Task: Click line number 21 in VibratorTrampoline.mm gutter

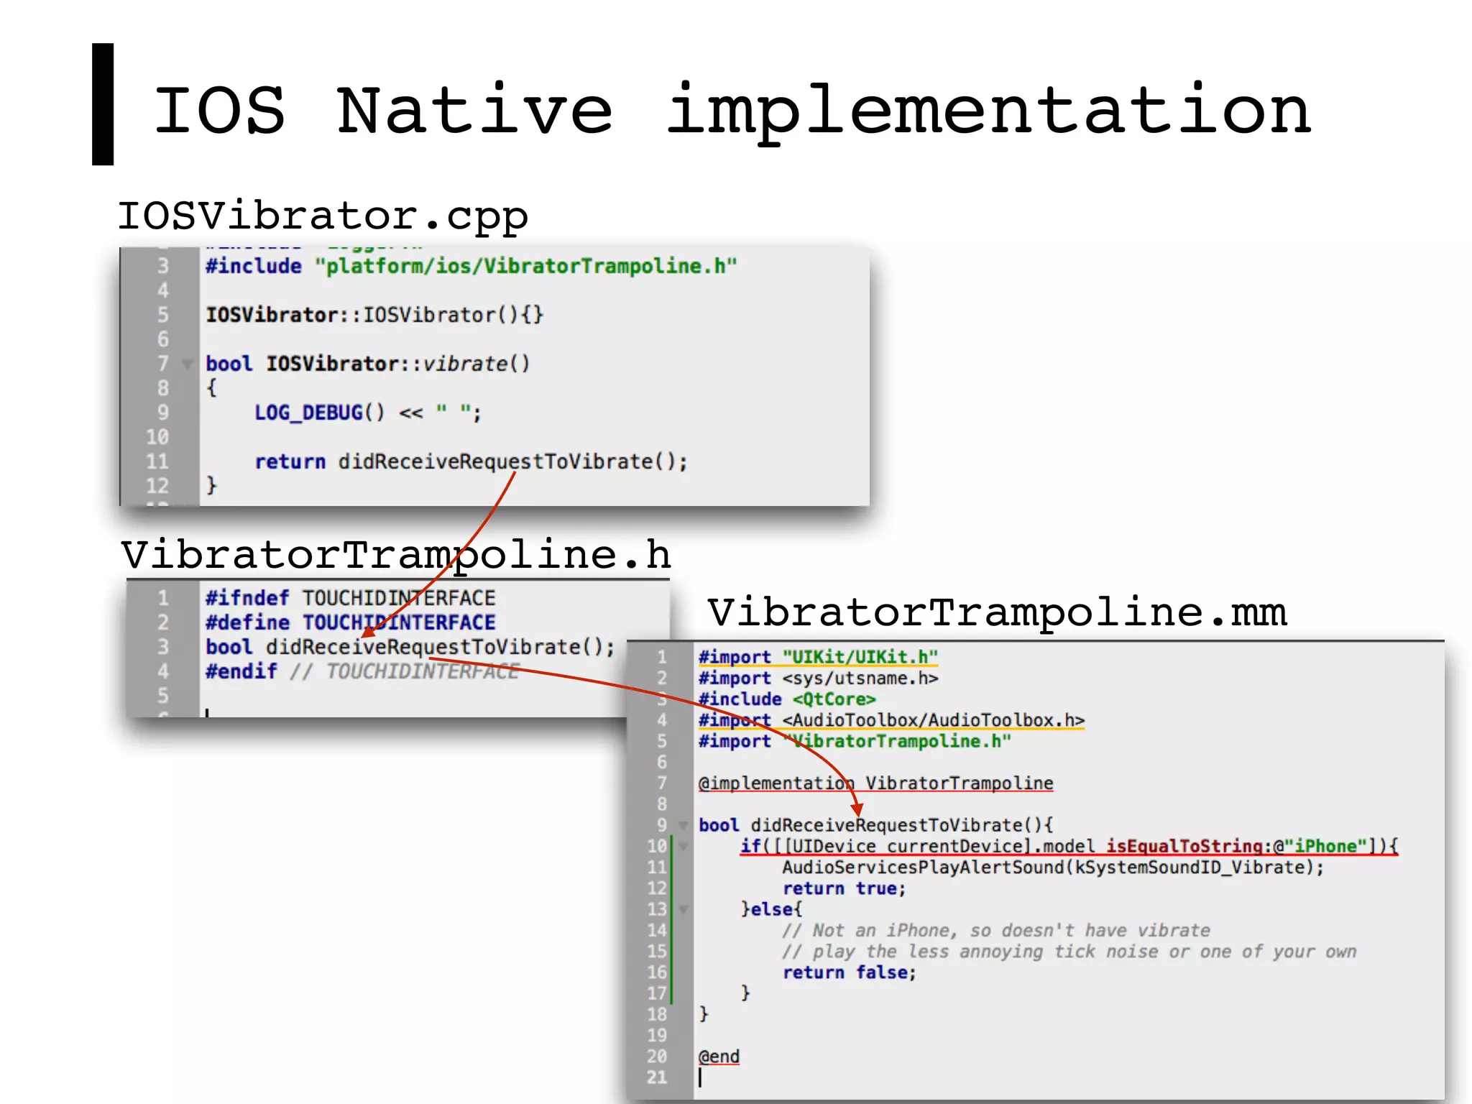Action: click(x=657, y=1077)
